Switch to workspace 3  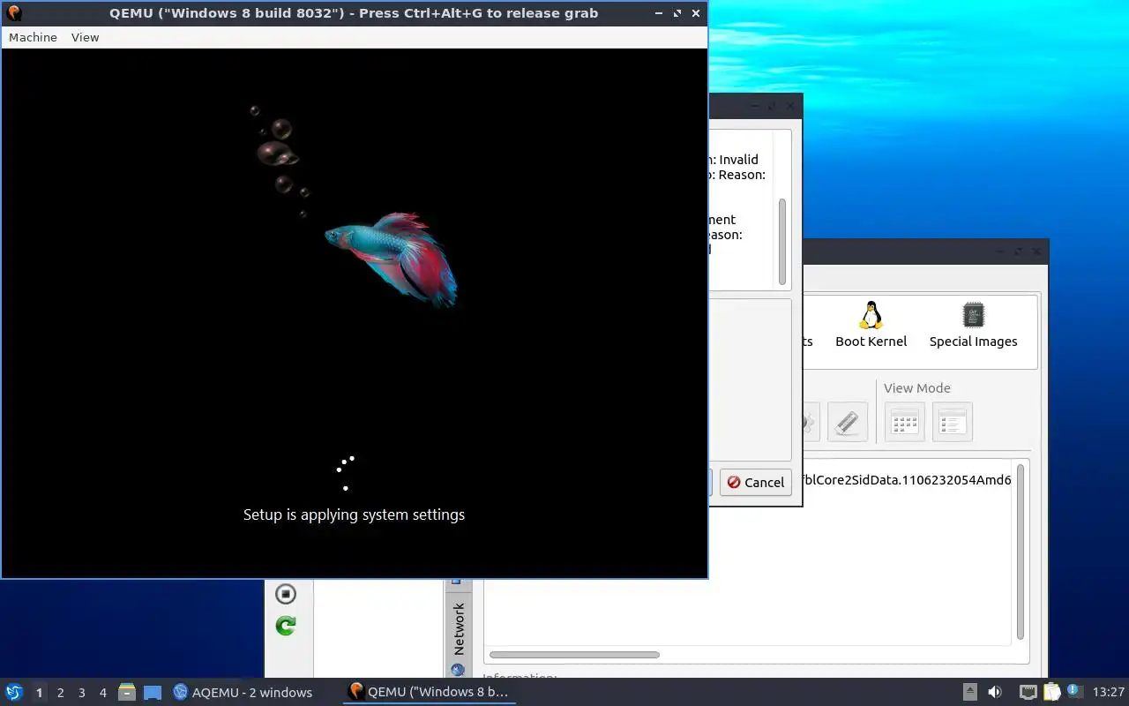pos(81,693)
